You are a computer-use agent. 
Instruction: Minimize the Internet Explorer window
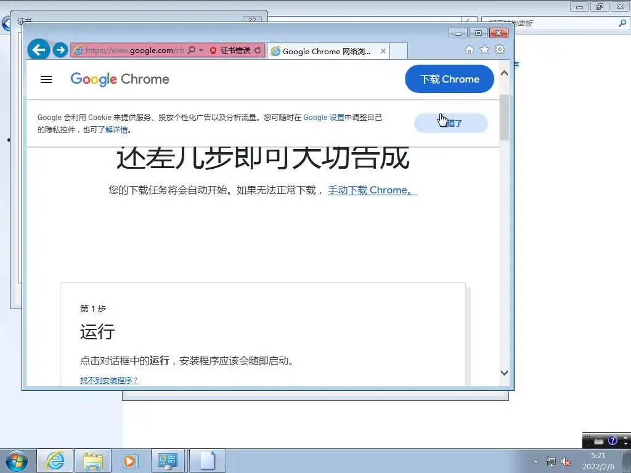458,33
